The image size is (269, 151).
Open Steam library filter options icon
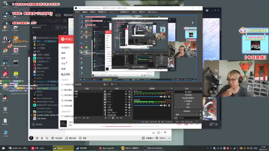[65, 33]
